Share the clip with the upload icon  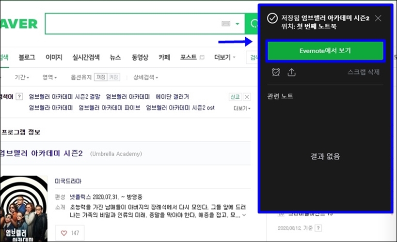(x=291, y=72)
